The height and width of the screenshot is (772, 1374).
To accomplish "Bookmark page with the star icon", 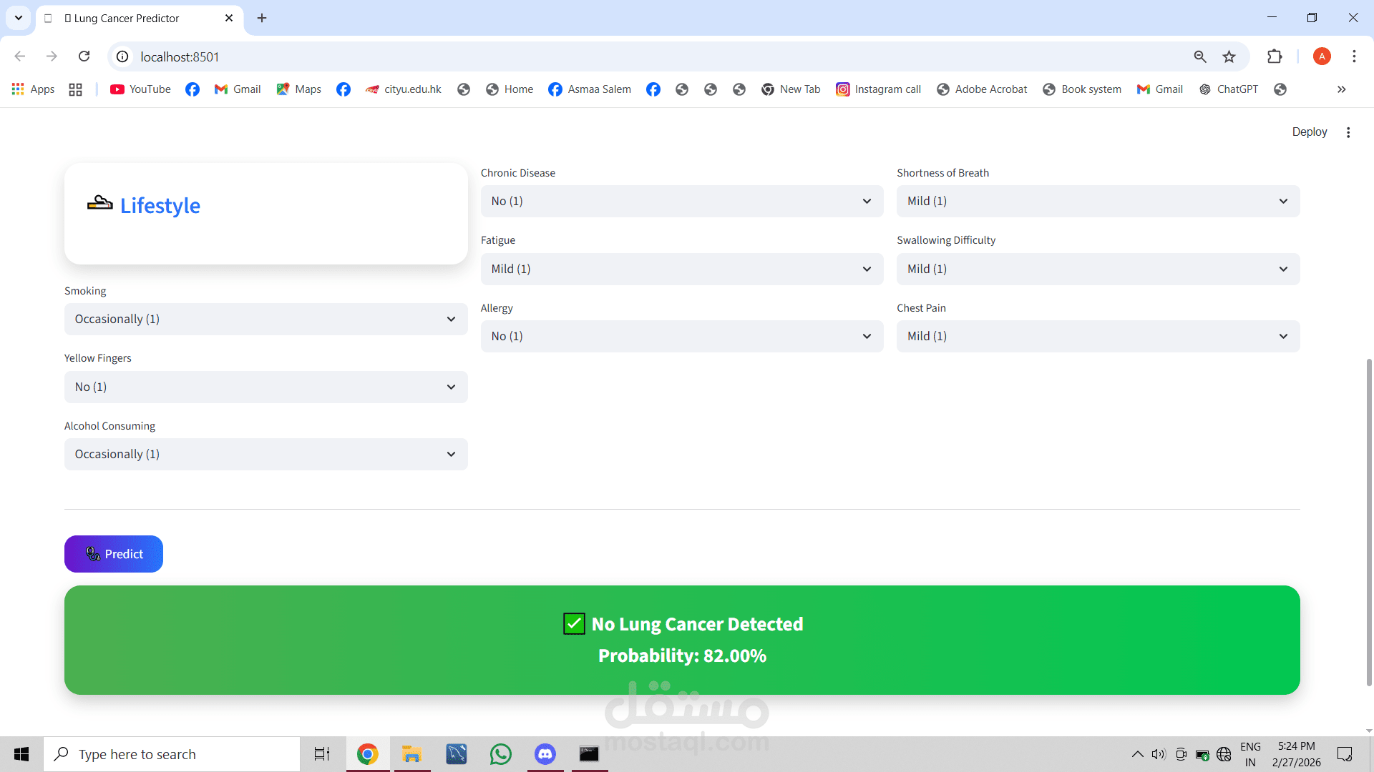I will (x=1229, y=56).
